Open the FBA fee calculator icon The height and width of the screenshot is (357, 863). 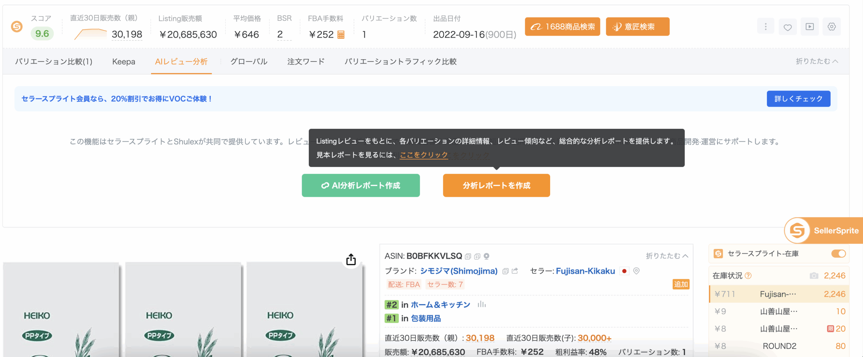(x=341, y=35)
